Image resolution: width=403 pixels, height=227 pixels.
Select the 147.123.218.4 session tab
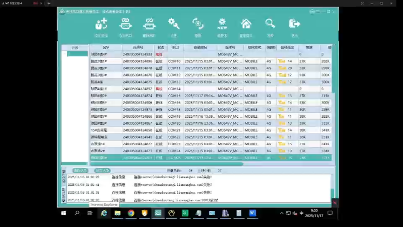pyautogui.click(x=19, y=3)
